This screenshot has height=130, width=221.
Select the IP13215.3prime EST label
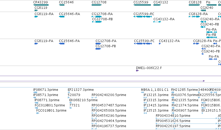(x=156, y=95)
